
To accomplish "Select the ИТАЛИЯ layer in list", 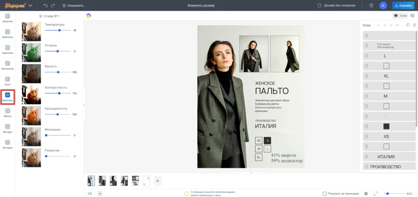I will click(x=385, y=157).
